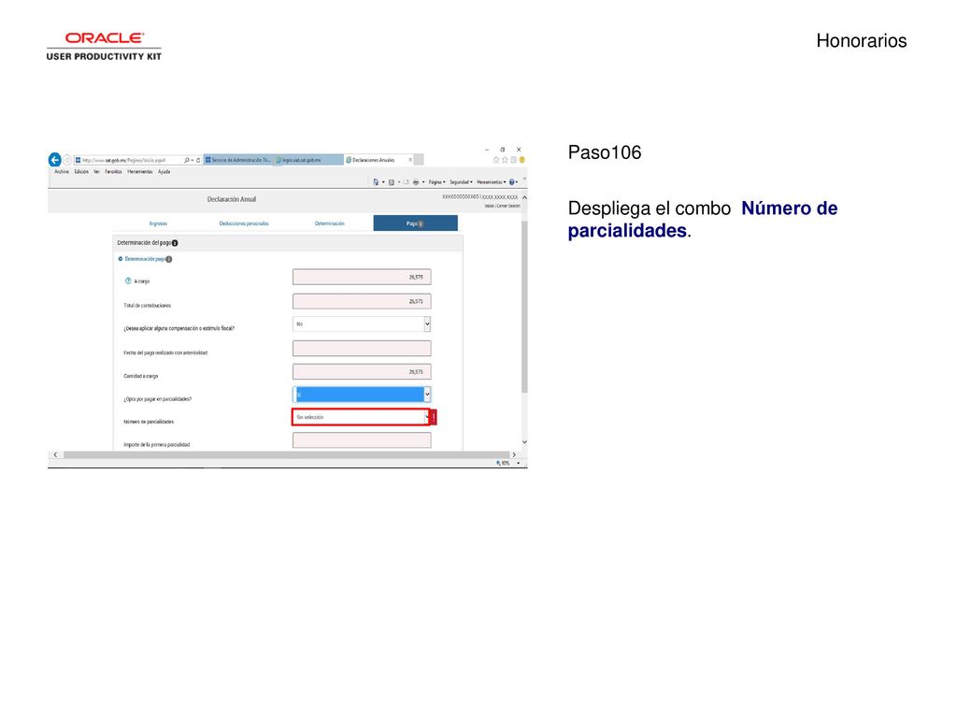Click the search magnifier in address bar

[x=187, y=160]
